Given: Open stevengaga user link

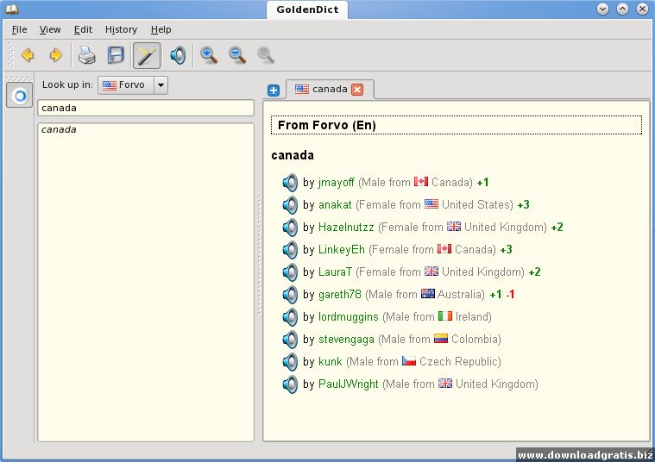Looking at the screenshot, I should pos(346,340).
